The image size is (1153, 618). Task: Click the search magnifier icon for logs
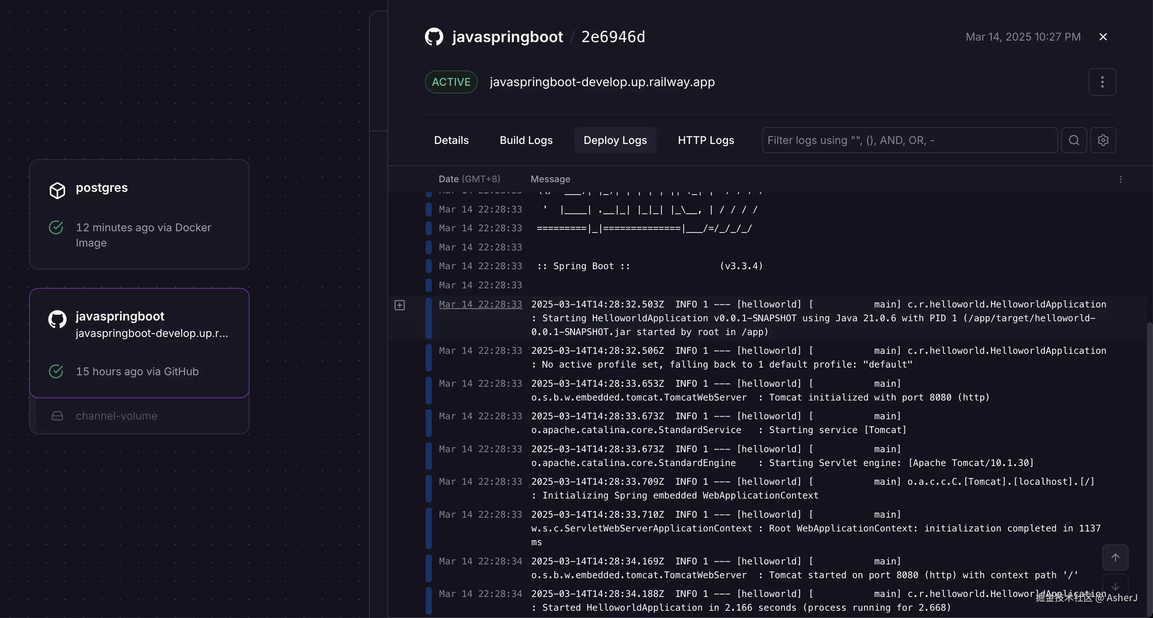(1074, 140)
